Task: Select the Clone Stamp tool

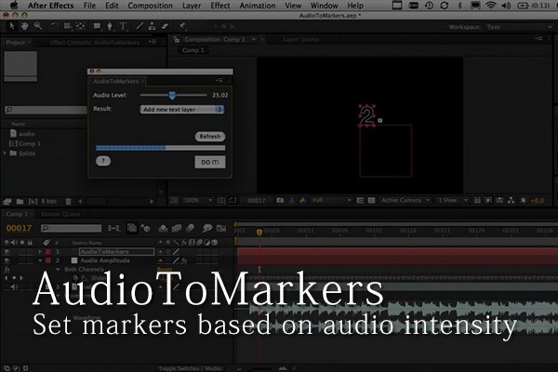Action: coord(152,26)
